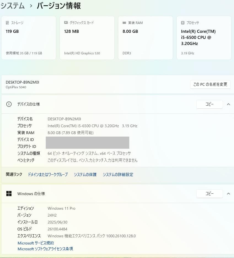Image resolution: width=234 pixels, height=258 pixels.
Task: Collapse the Windows の仕様 section chevron
Action: (x=228, y=194)
